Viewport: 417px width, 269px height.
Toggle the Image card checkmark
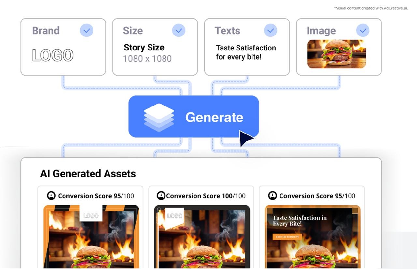tap(363, 31)
